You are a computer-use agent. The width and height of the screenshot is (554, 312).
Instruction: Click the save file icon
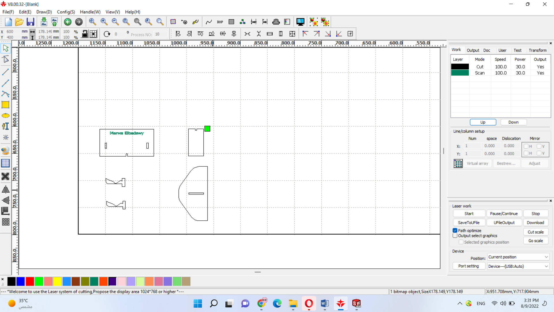click(x=30, y=22)
